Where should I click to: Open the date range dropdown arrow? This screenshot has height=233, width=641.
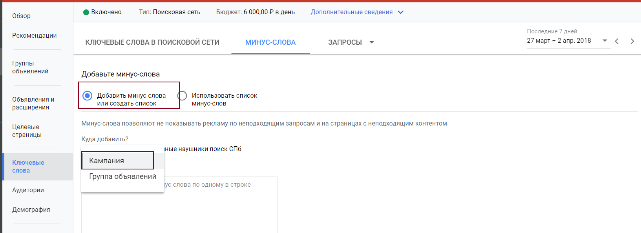point(604,41)
